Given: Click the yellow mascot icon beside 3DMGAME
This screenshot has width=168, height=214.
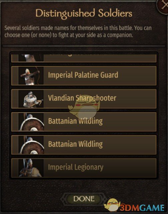Looking at the screenshot, I should coord(112,205).
